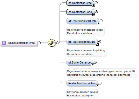Follow the reference arrow on co:RestrictionCode
This screenshot has width=139, height=99.
[94, 15]
